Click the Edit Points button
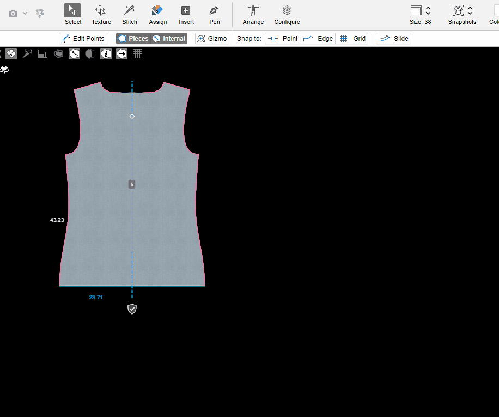 [83, 39]
